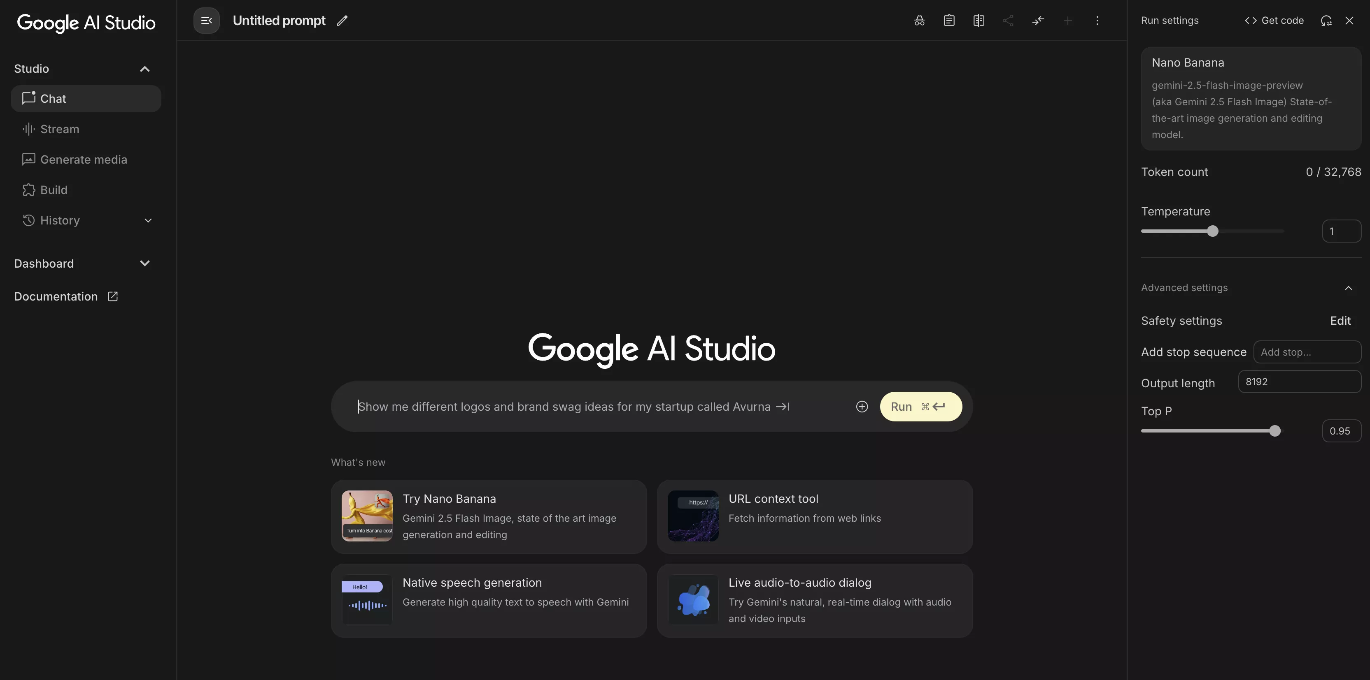Adjust the Top P slider handle
This screenshot has height=680, width=1370.
tap(1275, 431)
